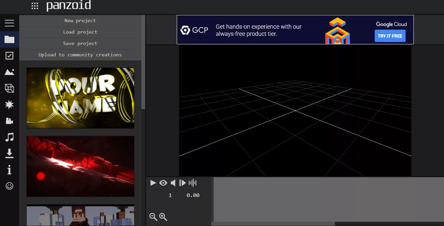This screenshot has height=226, width=444.
Task: Click TRY IT FREE in the ad
Action: click(390, 36)
